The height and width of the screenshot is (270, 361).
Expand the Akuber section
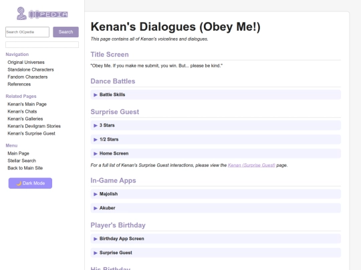click(x=215, y=208)
